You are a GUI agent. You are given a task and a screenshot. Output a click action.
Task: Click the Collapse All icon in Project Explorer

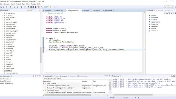pyautogui.click(x=28, y=10)
